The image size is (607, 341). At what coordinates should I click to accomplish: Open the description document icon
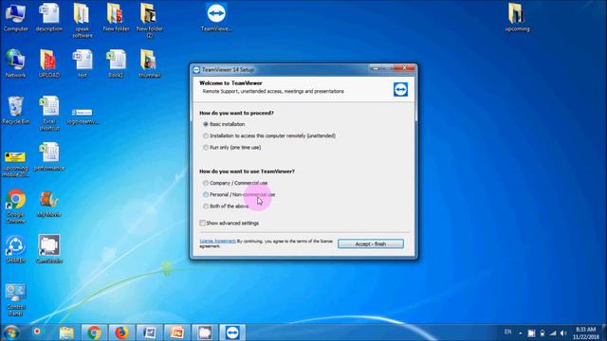click(48, 18)
